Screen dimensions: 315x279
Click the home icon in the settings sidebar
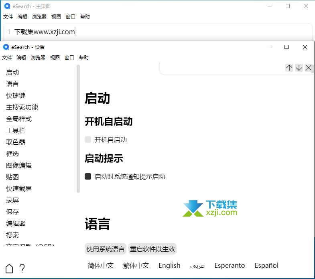click(9, 269)
